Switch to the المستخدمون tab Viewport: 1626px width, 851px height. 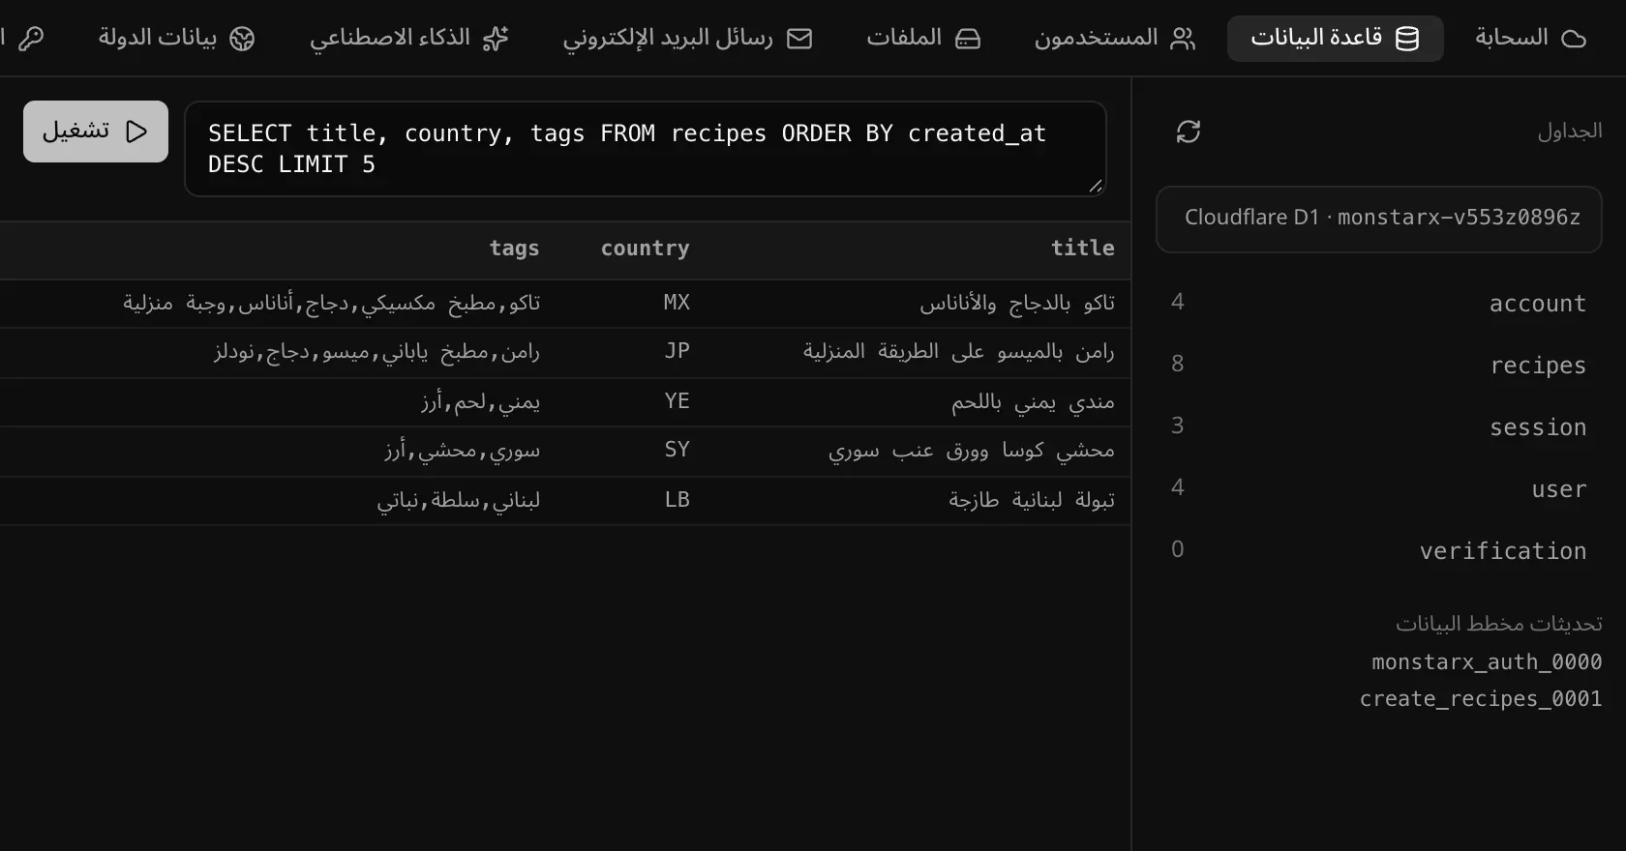[x=1114, y=38]
